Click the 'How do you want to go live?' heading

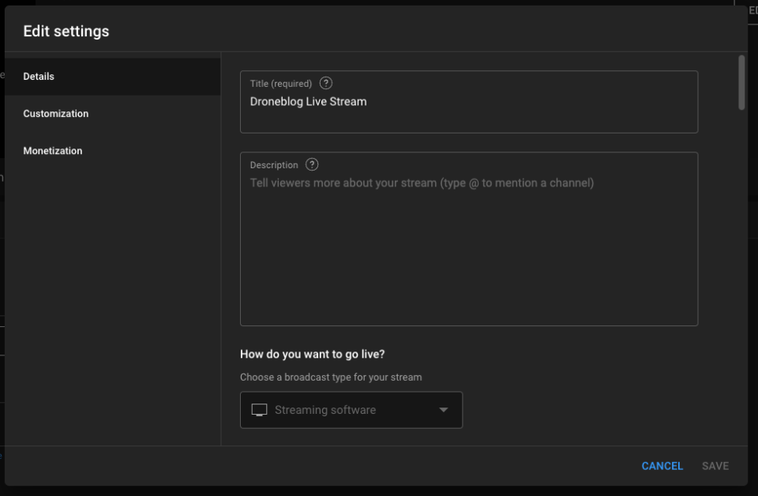pos(313,355)
